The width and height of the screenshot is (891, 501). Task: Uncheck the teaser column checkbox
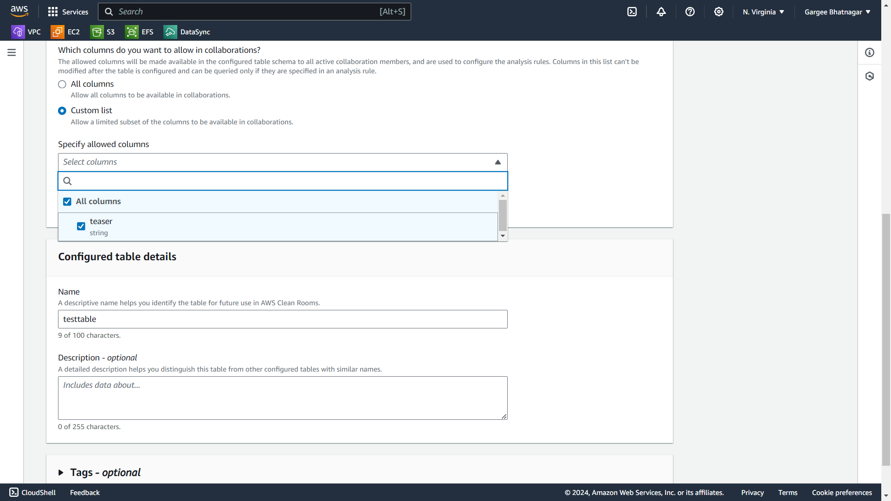tap(81, 226)
